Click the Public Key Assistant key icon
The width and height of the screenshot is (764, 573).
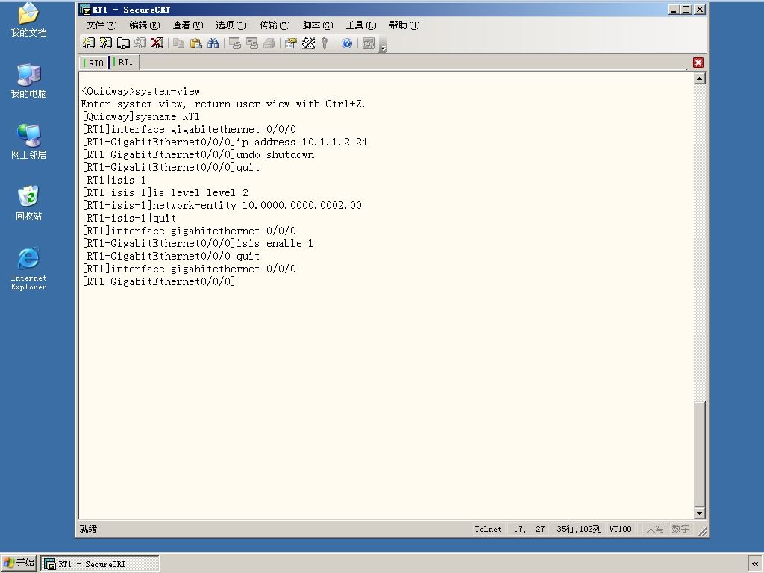point(325,43)
